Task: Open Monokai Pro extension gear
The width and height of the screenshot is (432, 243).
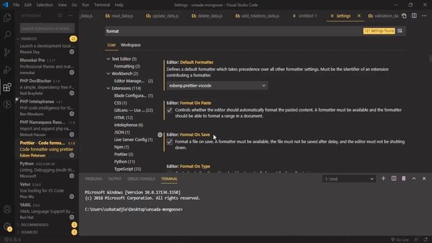Action: click(72, 72)
